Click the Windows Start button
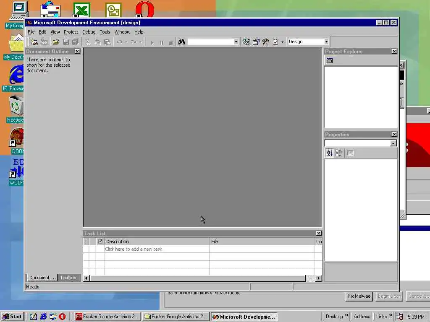 pos(12,317)
